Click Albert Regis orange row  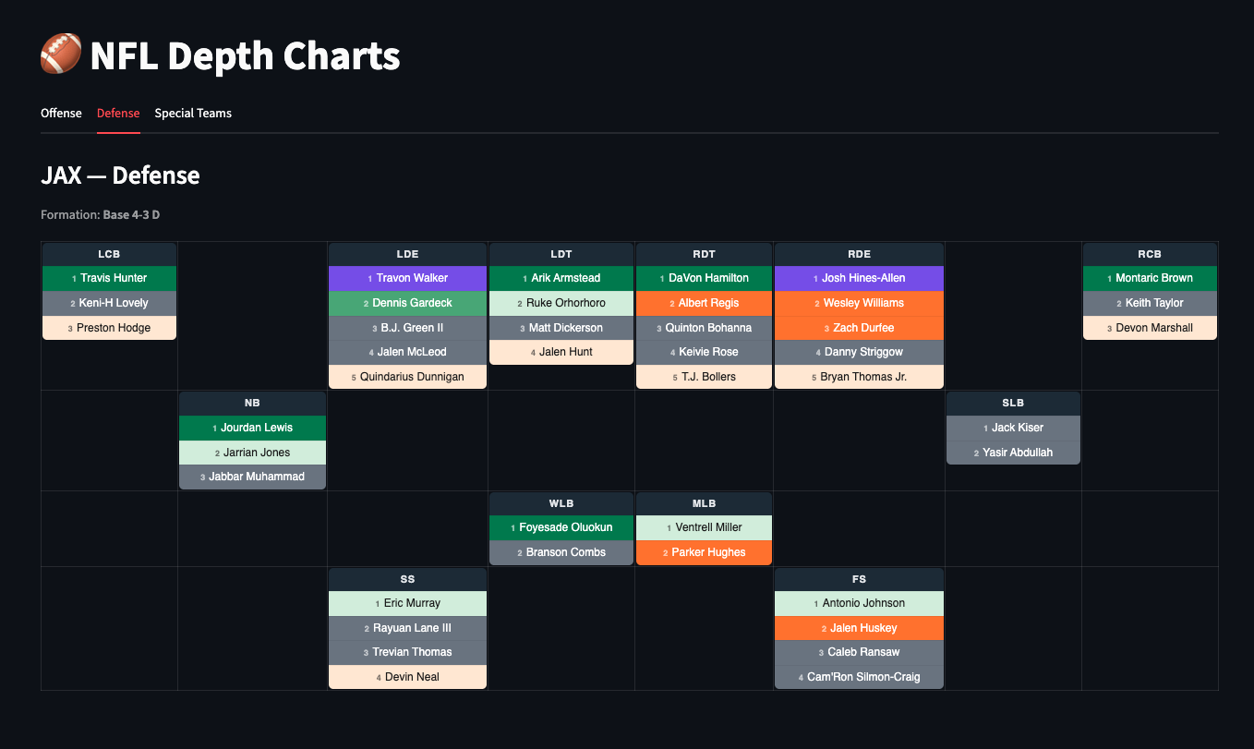coord(704,303)
